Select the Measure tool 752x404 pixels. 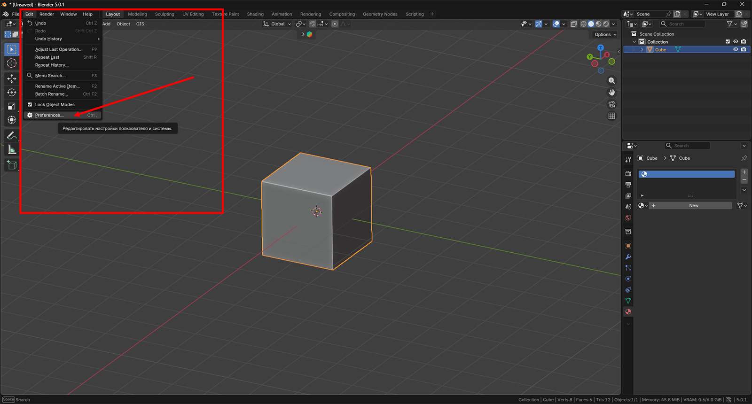pos(12,150)
